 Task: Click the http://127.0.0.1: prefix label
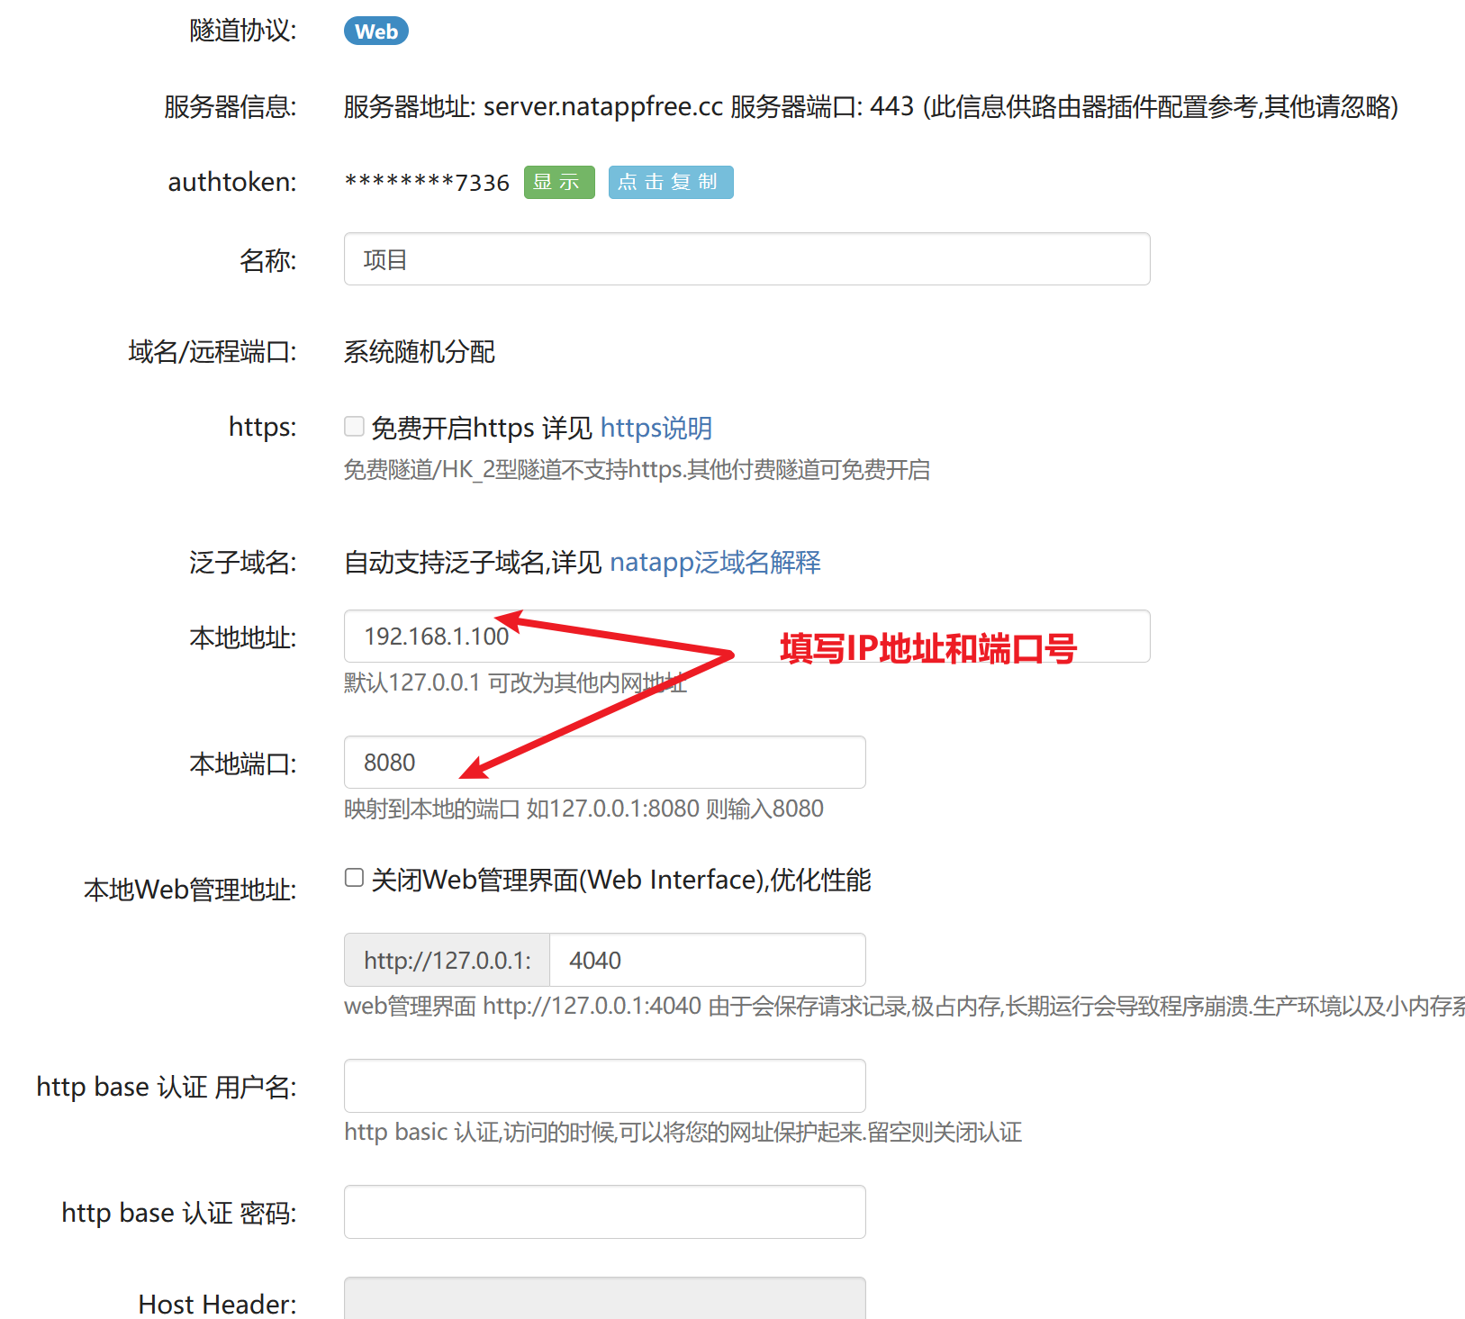446,960
